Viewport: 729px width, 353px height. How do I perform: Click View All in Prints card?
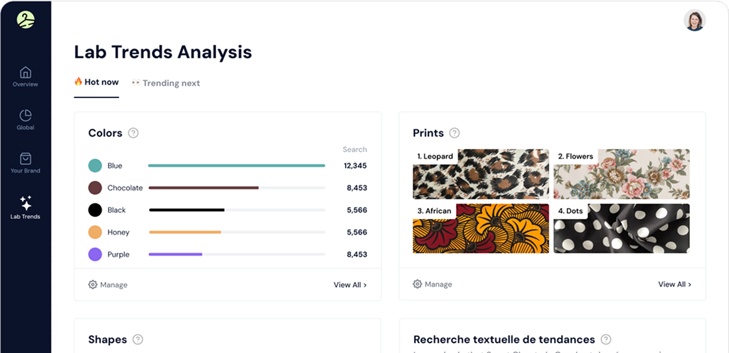tap(674, 284)
